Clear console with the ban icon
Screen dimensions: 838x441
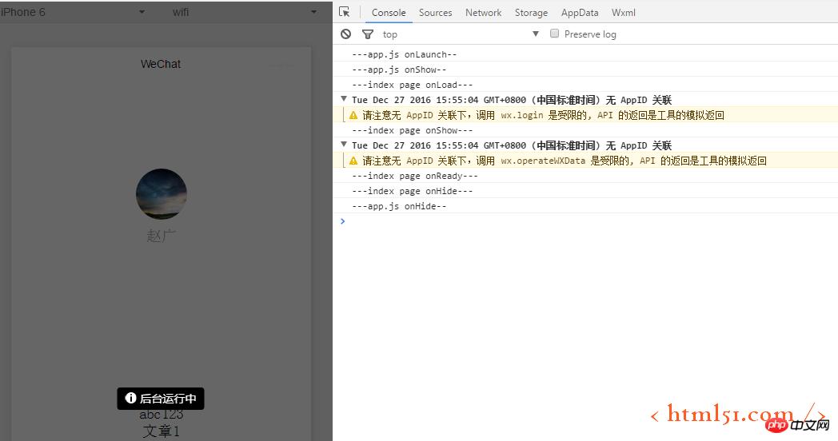(x=345, y=34)
